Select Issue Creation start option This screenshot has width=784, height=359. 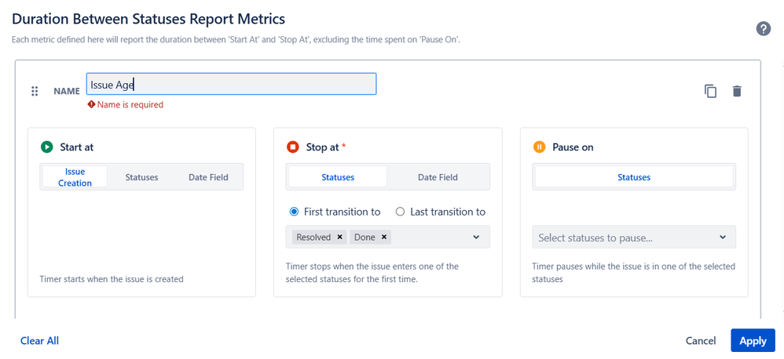tap(75, 177)
